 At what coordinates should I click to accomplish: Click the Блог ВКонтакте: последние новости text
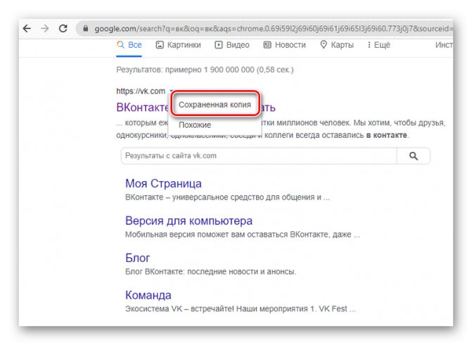tap(211, 272)
